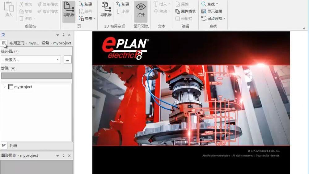This screenshot has height=174, width=309.
Task: Pin the 页 navigator panel
Action: tap(63, 35)
